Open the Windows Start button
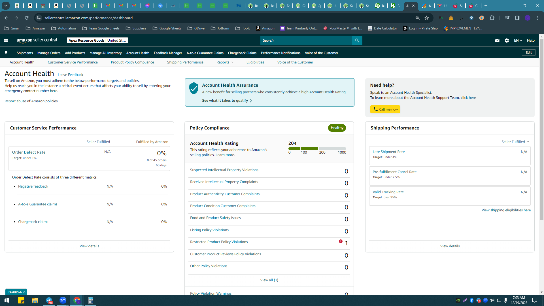Screen dimensions: 544x306 coord(7,300)
